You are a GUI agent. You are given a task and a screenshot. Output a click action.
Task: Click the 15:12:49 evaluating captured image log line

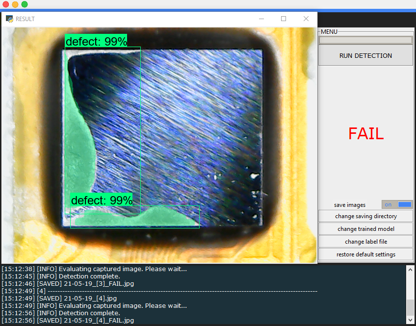pyautogui.click(x=94, y=305)
